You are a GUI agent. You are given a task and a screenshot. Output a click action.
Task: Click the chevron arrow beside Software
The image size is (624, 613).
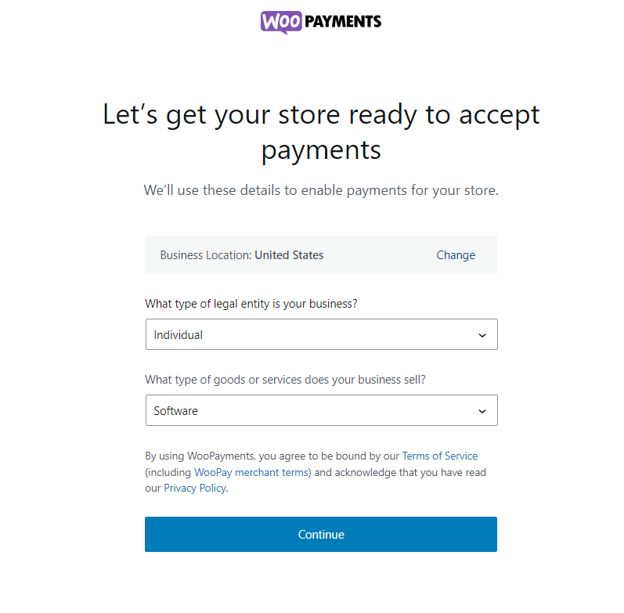pos(482,411)
